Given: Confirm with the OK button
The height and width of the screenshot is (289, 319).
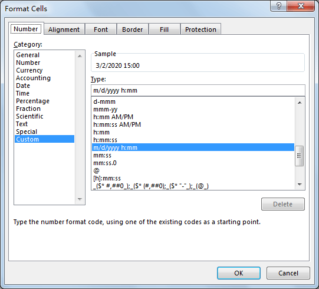Looking at the screenshot, I should point(239,273).
